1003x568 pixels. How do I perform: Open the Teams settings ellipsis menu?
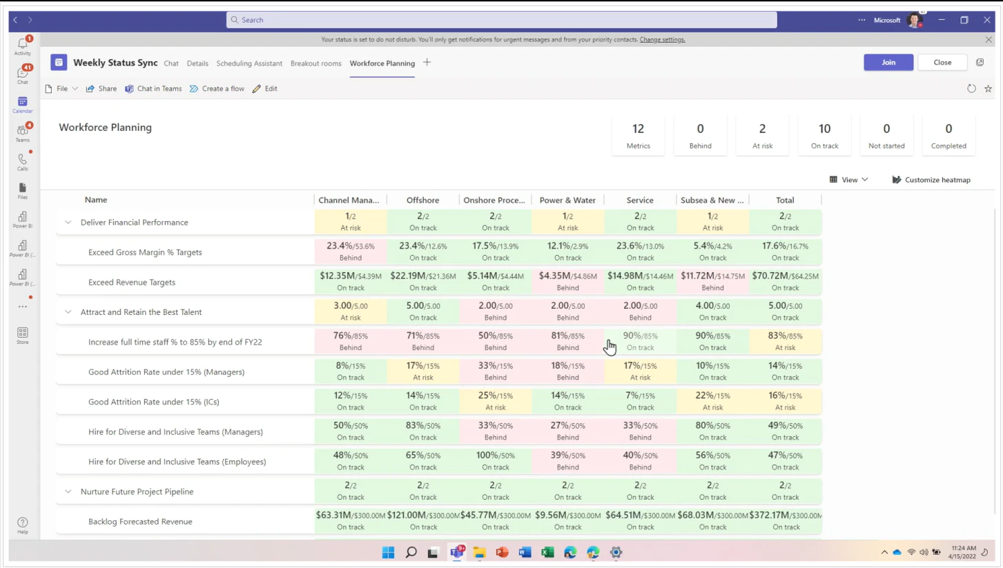tap(861, 20)
